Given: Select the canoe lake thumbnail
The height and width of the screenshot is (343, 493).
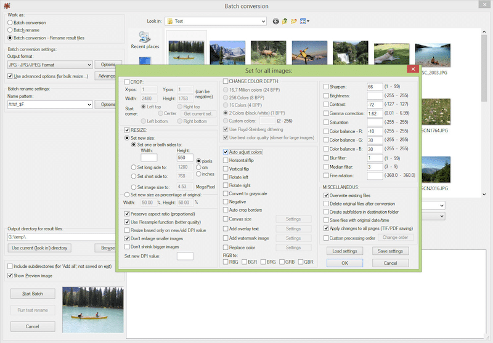Looking at the screenshot, I should tap(186, 52).
